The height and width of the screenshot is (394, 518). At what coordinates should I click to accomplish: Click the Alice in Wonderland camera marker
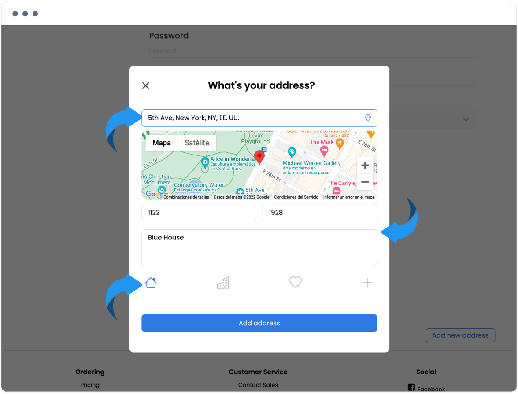[205, 162]
